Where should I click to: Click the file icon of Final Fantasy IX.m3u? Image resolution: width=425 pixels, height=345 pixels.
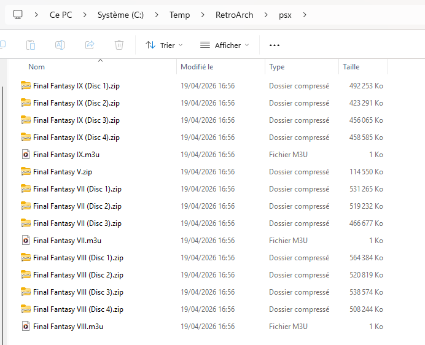[x=25, y=155]
